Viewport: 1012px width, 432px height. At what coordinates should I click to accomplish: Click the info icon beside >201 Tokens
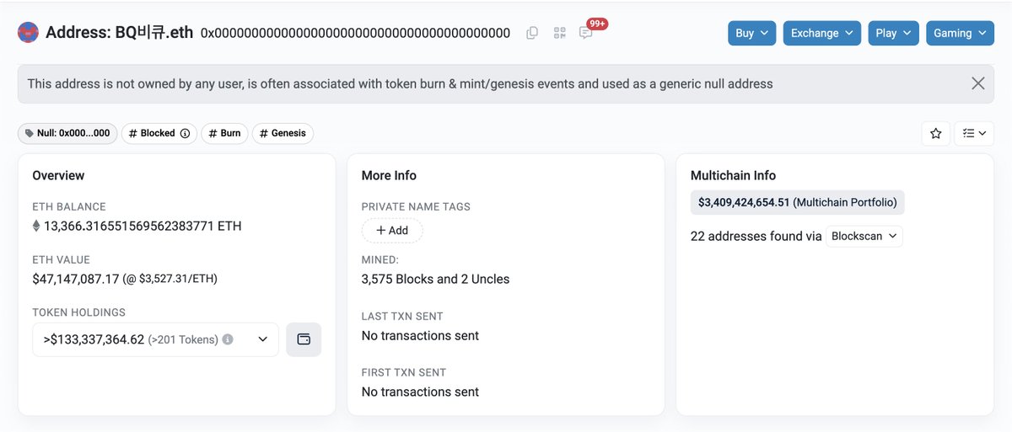228,339
